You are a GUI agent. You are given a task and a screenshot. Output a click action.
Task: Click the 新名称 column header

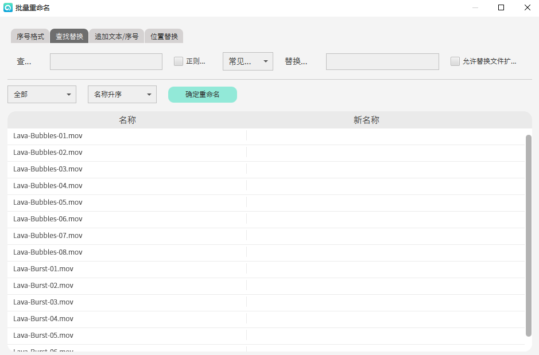point(366,120)
